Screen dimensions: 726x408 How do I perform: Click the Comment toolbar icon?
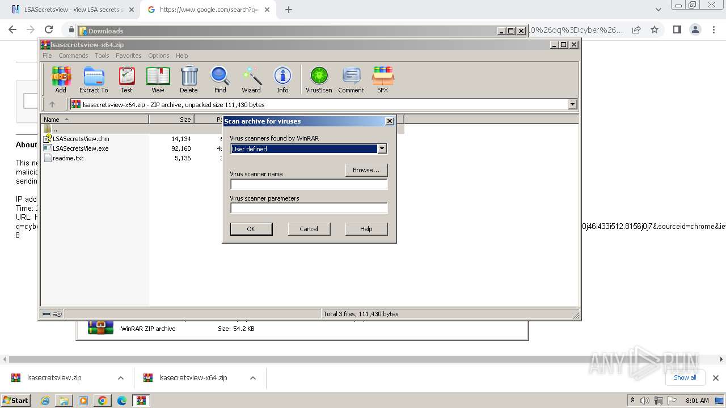pyautogui.click(x=351, y=80)
